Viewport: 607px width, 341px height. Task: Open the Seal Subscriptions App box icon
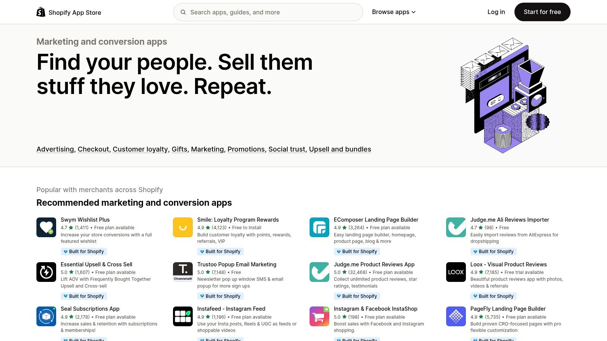46,316
